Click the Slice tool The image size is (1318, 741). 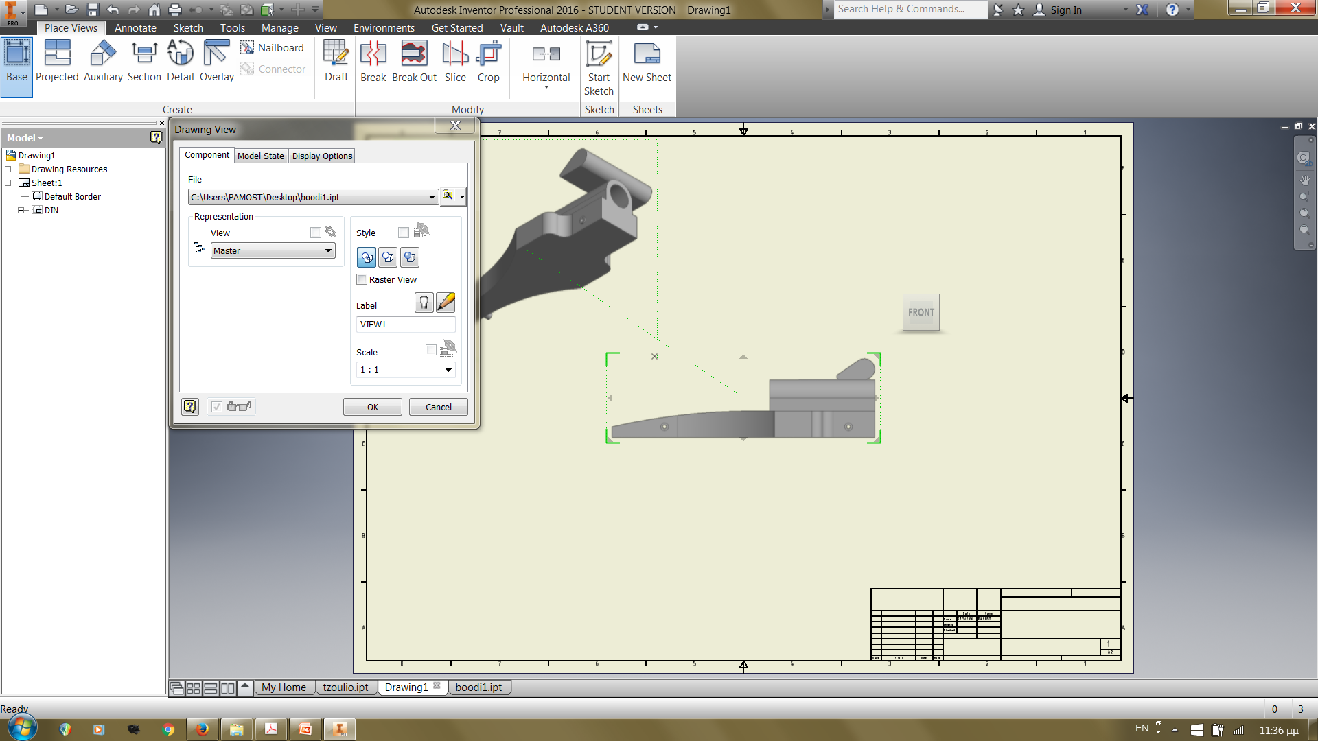pyautogui.click(x=455, y=62)
